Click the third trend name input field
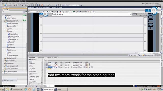Screen dimensions: 163x91 tap(51, 67)
